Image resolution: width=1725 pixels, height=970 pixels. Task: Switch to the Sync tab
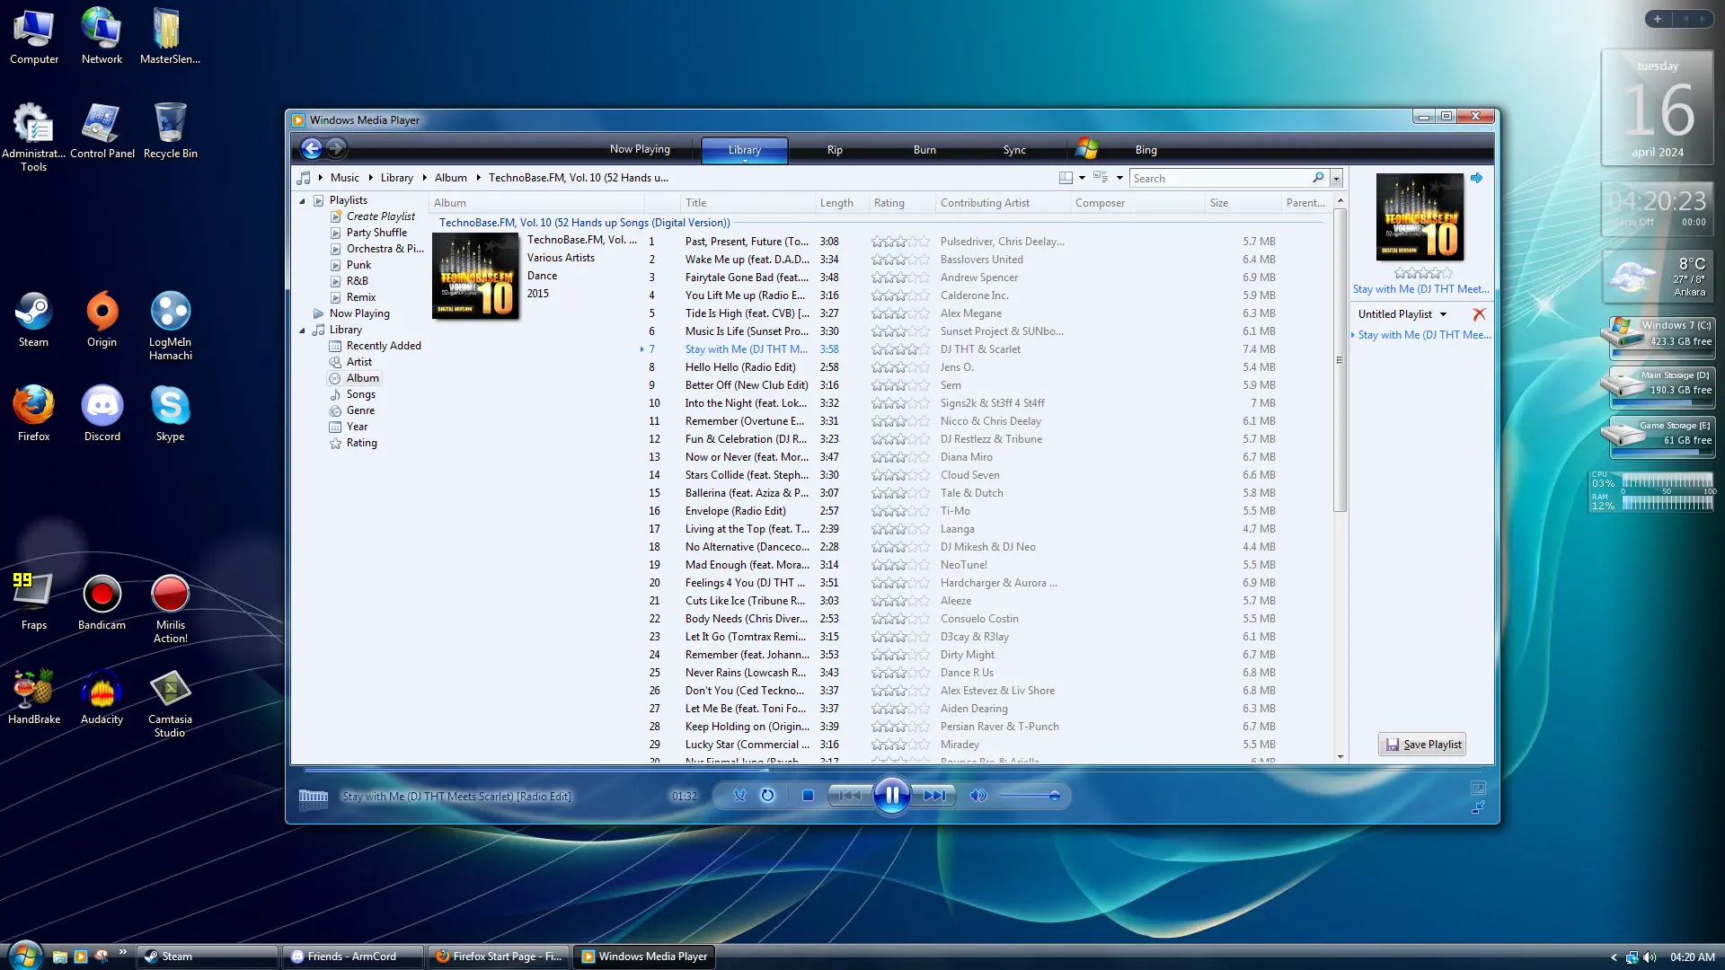pyautogui.click(x=1014, y=150)
